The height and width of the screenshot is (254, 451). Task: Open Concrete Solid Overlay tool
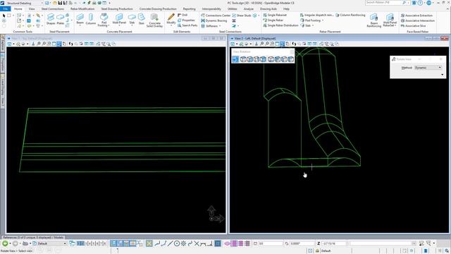[154, 20]
